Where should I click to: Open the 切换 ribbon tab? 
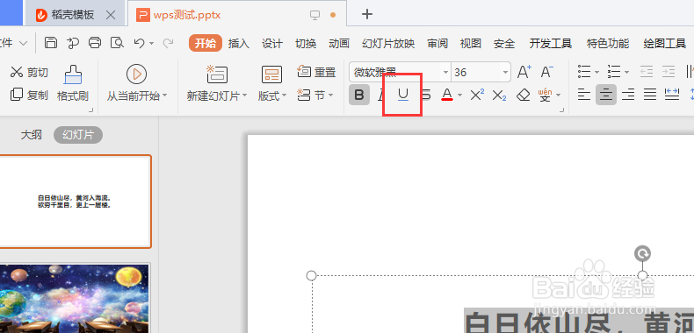click(306, 43)
